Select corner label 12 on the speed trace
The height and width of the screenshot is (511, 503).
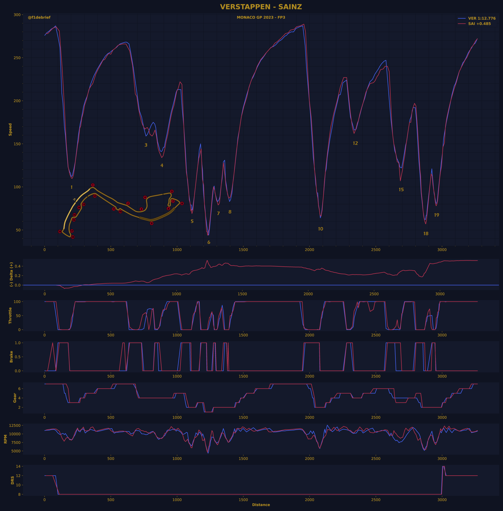tap(355, 143)
